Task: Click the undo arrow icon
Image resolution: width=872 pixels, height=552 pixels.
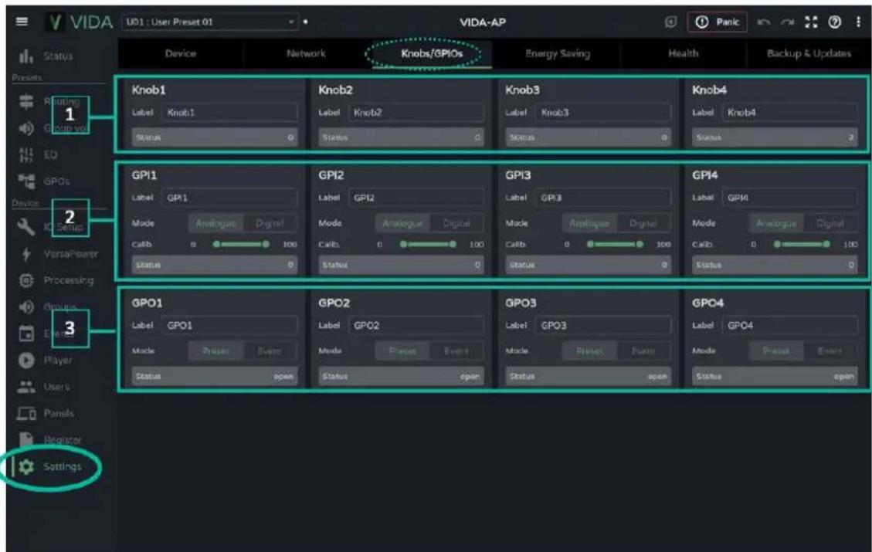Action: point(764,22)
